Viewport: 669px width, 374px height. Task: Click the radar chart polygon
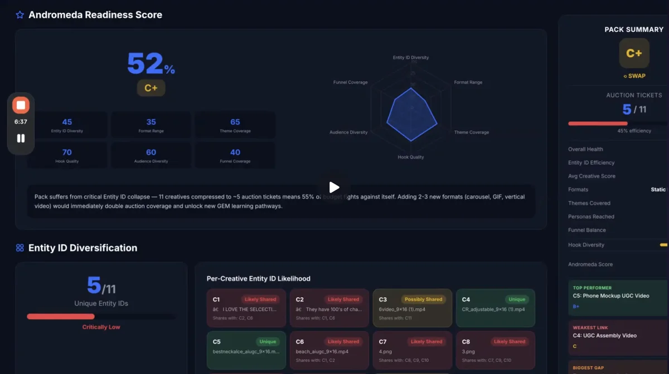point(411,114)
